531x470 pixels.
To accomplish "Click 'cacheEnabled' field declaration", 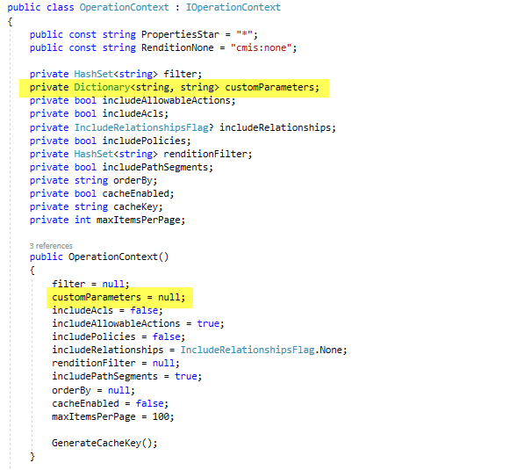I will [x=135, y=193].
